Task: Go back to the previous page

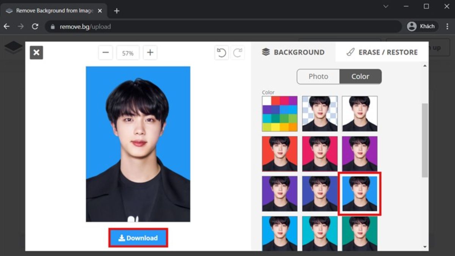Action: click(6, 27)
